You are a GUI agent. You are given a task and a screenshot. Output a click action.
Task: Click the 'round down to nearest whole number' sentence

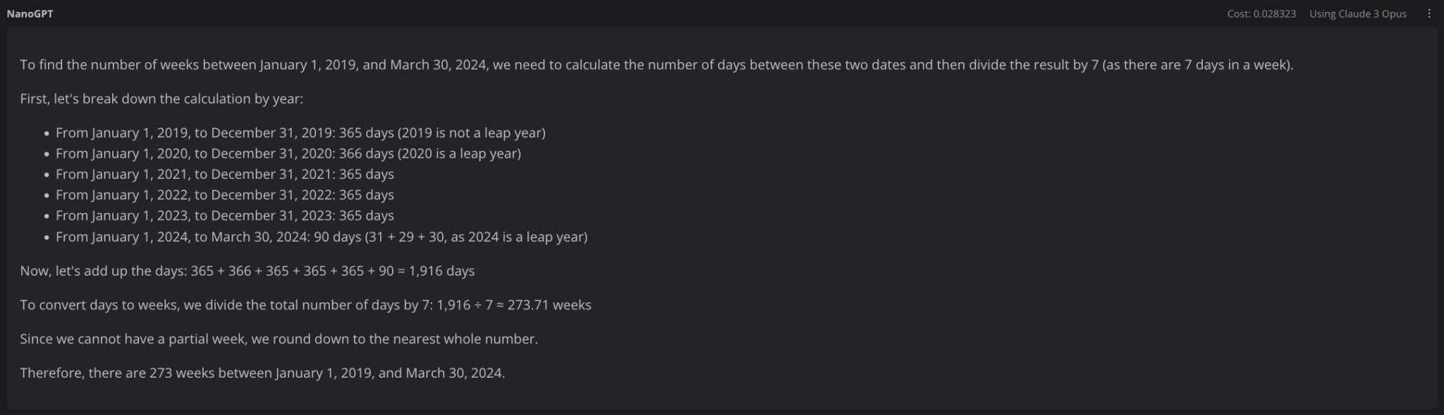(x=279, y=339)
